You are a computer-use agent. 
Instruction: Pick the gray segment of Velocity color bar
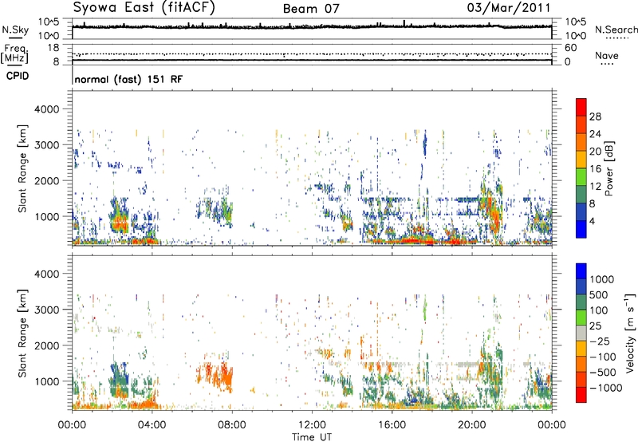581,333
